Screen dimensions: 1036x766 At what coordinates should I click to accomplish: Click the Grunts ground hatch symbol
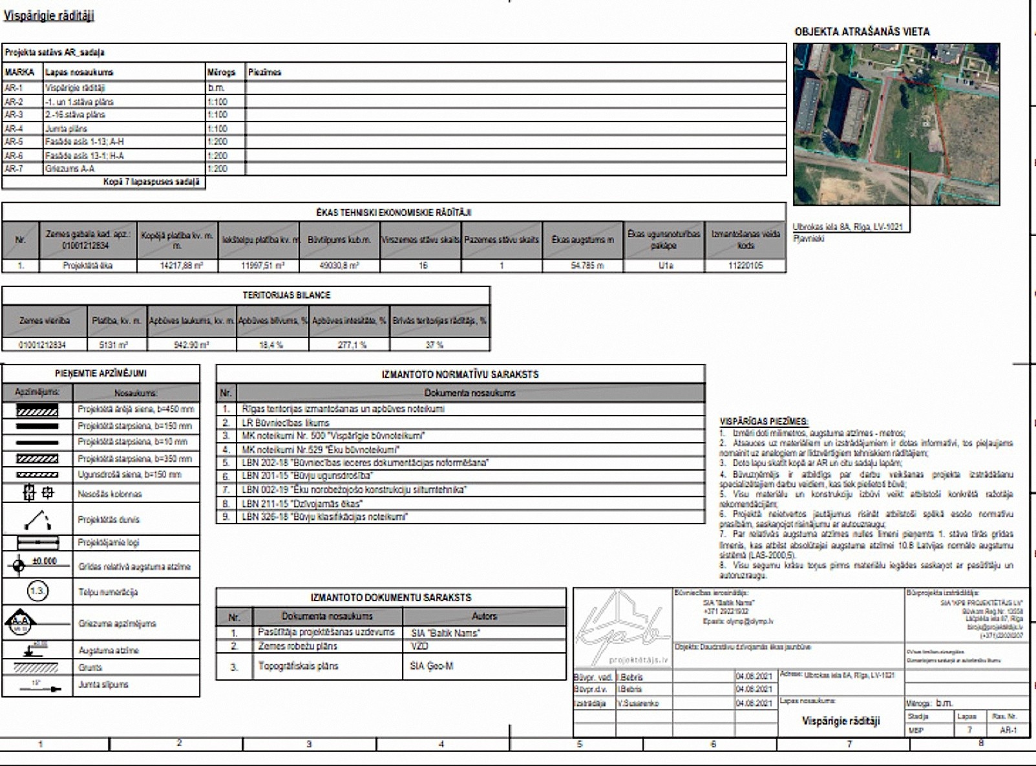coord(37,668)
